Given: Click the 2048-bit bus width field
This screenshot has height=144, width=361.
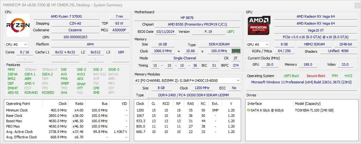Looking at the screenshot, I should 345,44.
